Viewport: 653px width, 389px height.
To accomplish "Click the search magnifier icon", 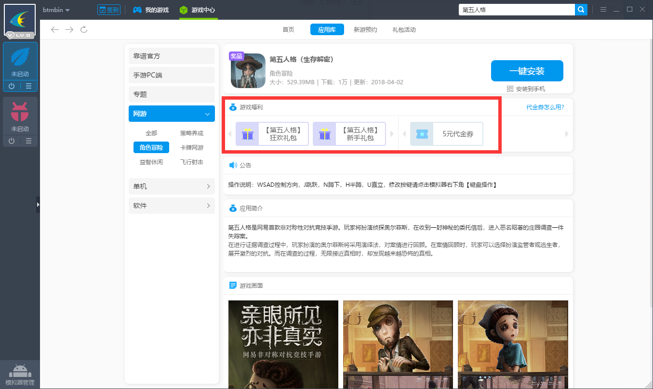I will [x=581, y=10].
